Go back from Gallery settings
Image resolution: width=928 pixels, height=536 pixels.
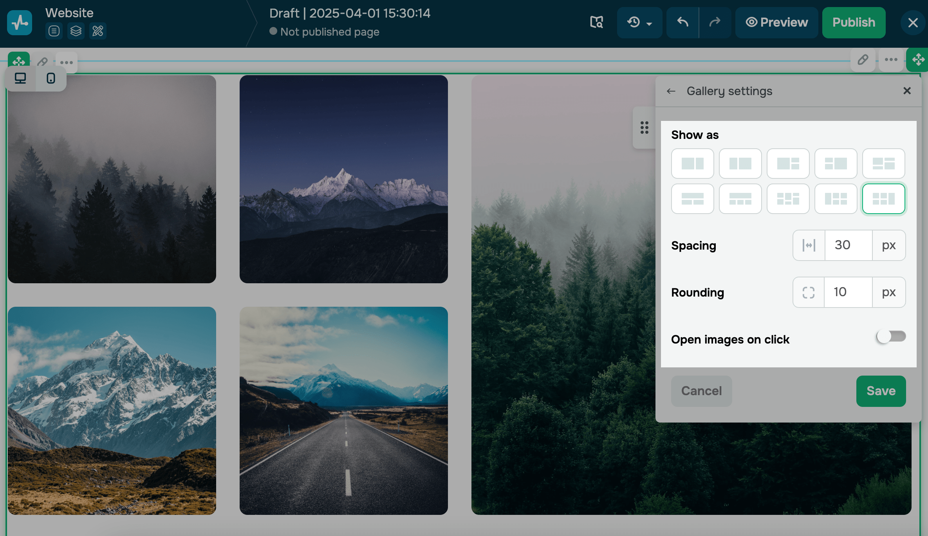(x=671, y=91)
